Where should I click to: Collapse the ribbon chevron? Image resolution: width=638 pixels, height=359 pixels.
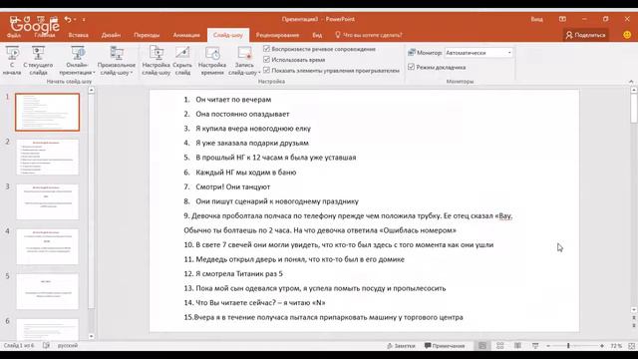tap(631, 82)
